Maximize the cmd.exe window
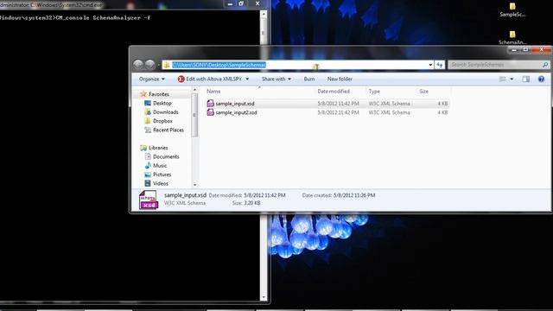Viewport: 553px width, 311px height. [241, 3]
